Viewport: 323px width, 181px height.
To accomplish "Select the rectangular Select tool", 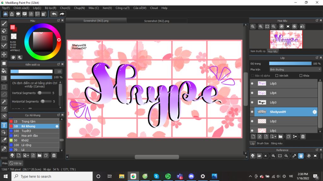I will (4, 87).
